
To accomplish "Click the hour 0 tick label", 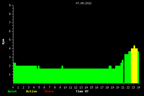I will click(x=13, y=87).
